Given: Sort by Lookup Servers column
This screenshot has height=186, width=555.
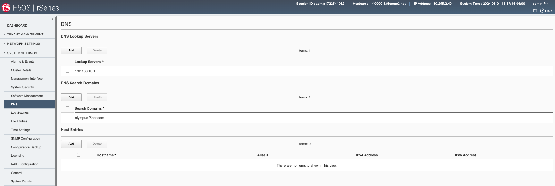Looking at the screenshot, I should click(x=89, y=62).
